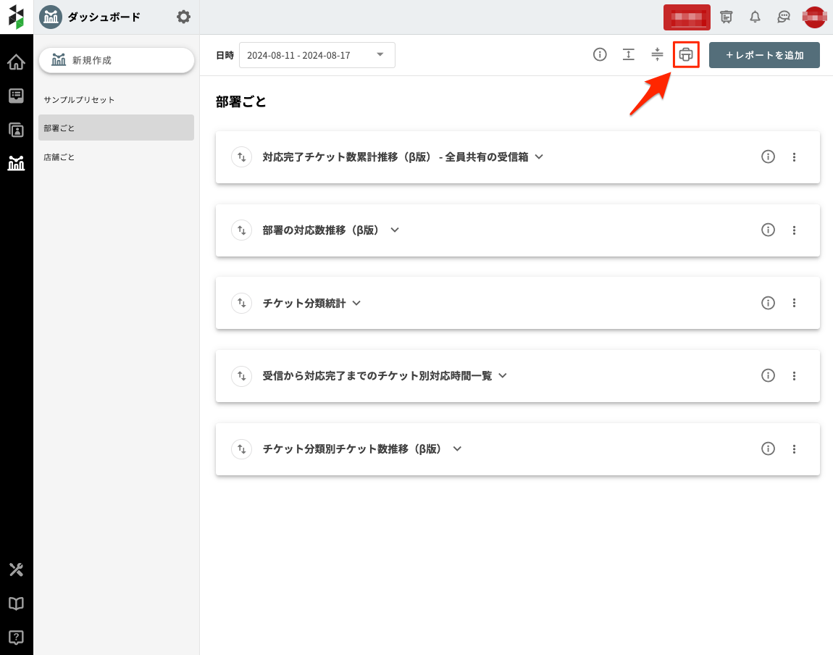The image size is (833, 655).
Task: Open the dashboard chart sidebar icon
Action: pyautogui.click(x=16, y=163)
